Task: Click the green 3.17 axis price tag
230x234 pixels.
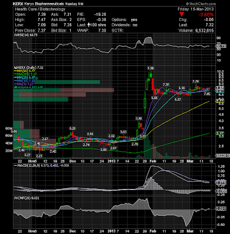Action: [219, 133]
